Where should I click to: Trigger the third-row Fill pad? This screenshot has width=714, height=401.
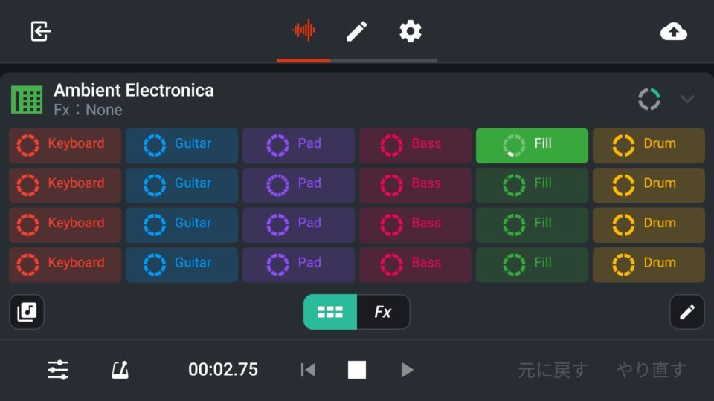(532, 225)
